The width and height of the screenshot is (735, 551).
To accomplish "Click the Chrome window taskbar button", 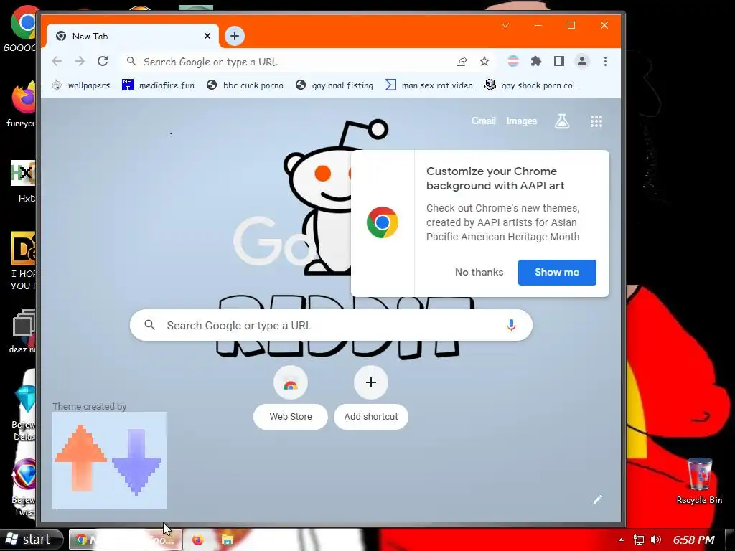I will tap(125, 540).
